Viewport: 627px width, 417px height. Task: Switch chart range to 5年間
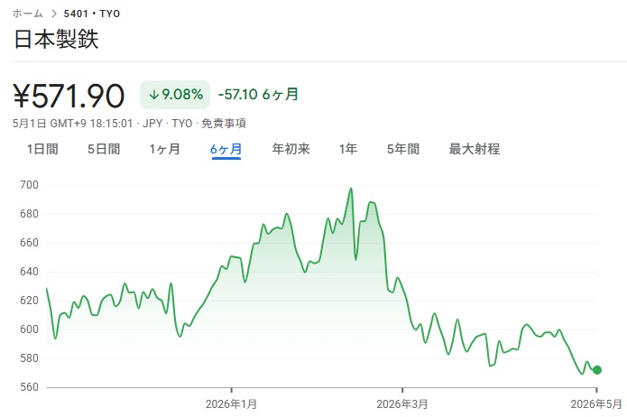click(x=403, y=149)
